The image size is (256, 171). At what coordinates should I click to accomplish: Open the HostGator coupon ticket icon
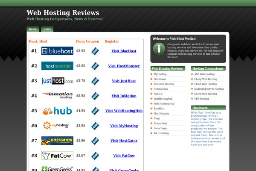(x=95, y=141)
